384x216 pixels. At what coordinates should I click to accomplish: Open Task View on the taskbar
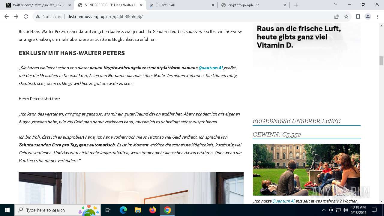(108, 210)
